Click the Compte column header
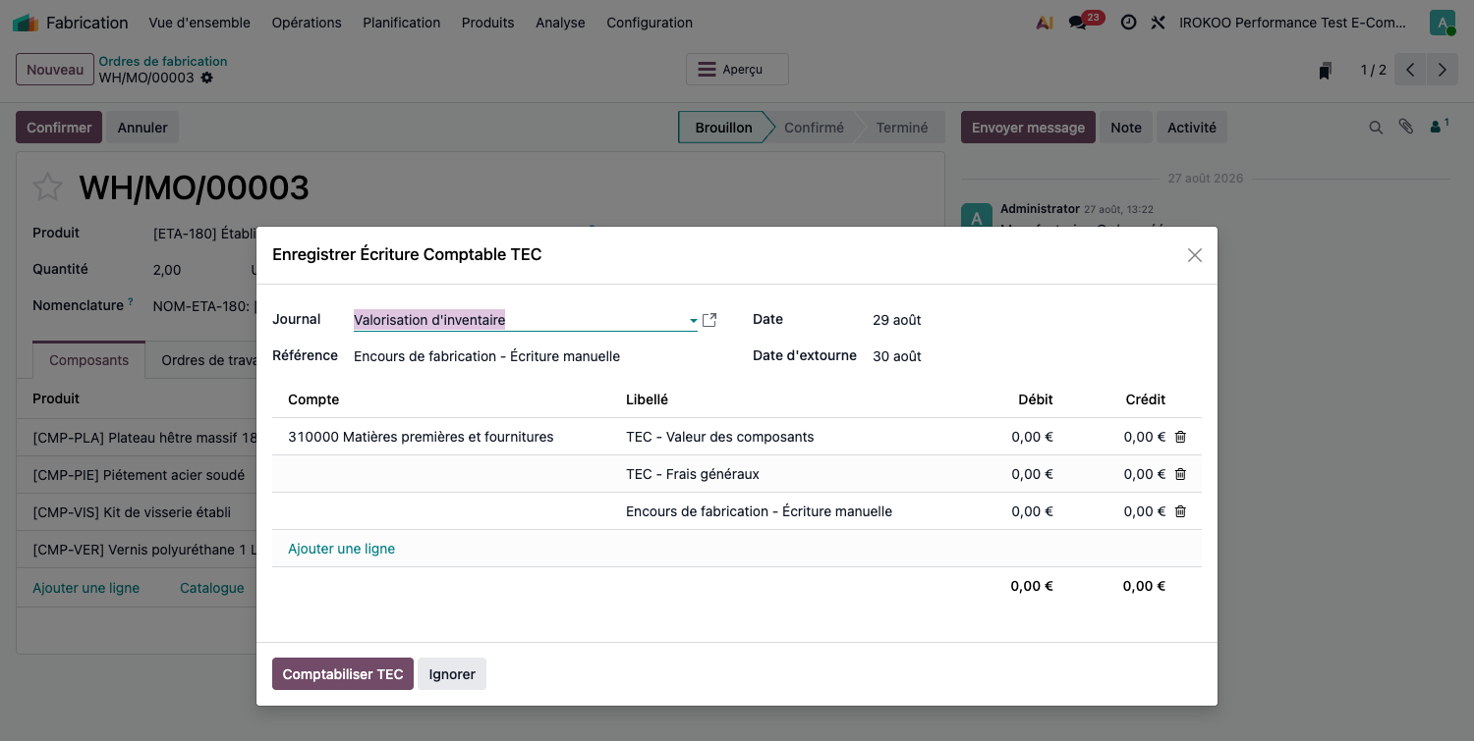Viewport: 1474px width, 741px height. (313, 399)
